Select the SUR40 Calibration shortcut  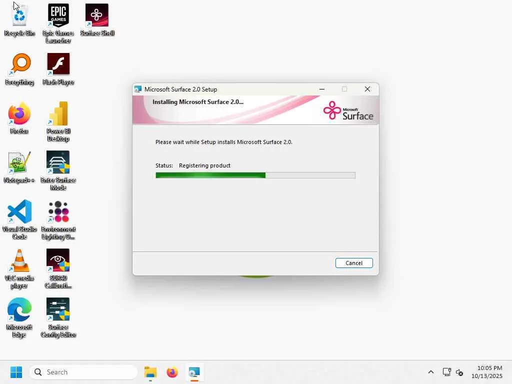pyautogui.click(x=58, y=268)
